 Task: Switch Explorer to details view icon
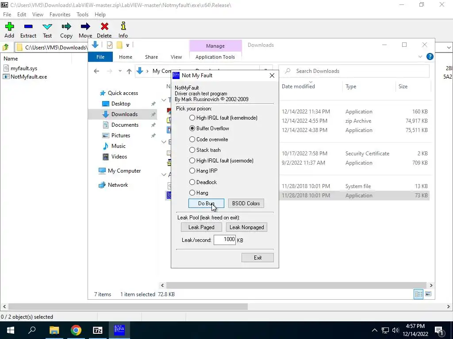(x=418, y=294)
